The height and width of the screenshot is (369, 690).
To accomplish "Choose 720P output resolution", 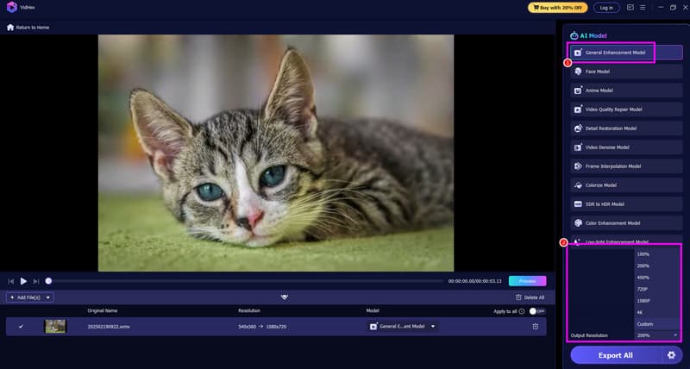I will coord(642,289).
